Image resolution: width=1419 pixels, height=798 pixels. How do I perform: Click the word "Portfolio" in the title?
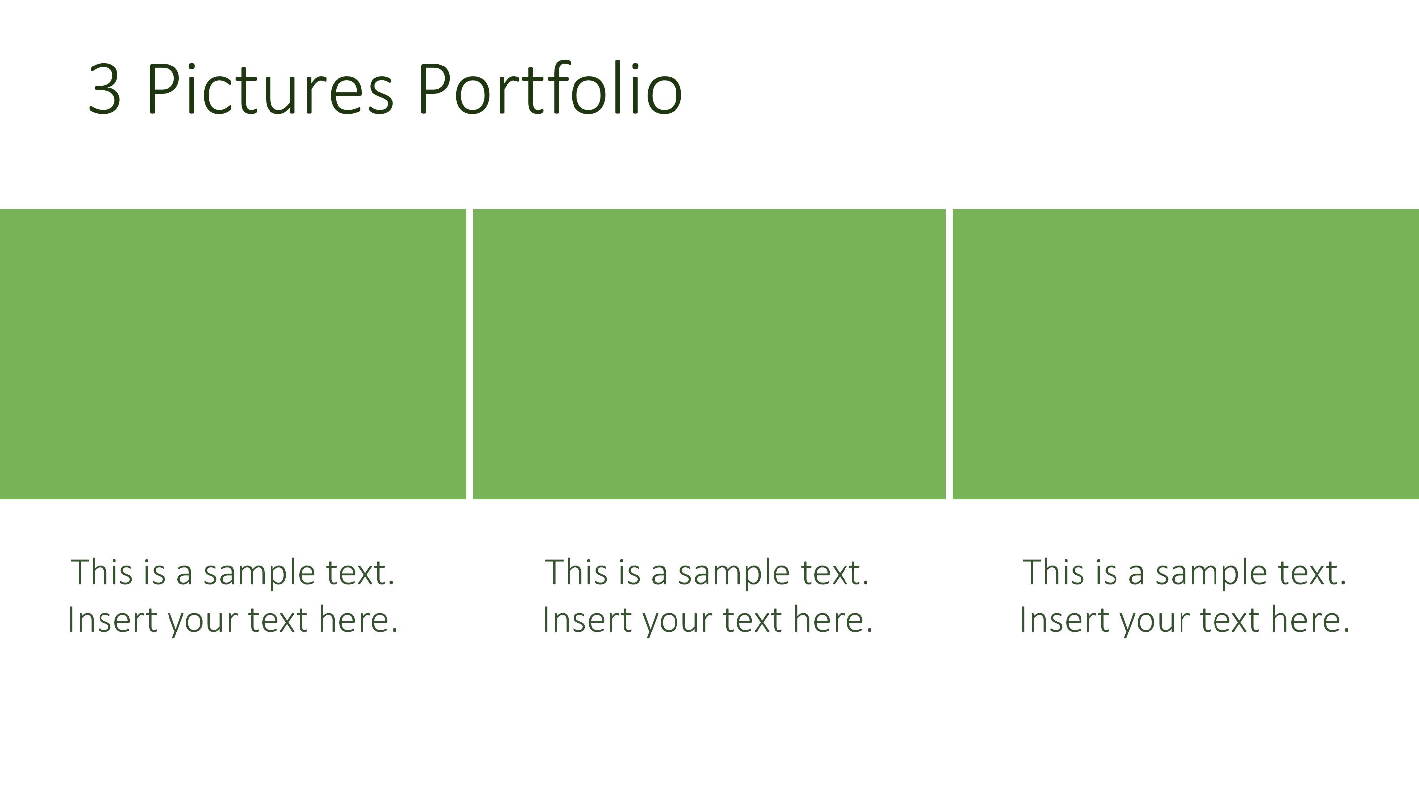(550, 89)
